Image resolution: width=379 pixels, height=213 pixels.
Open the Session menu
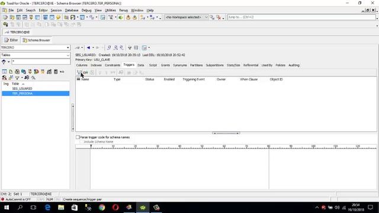[x=56, y=11]
